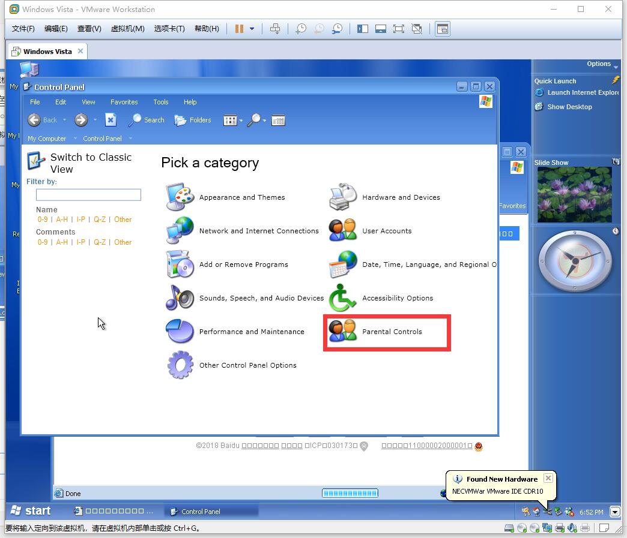The width and height of the screenshot is (627, 538).
Task: Open VMware's 帮助(H) menu
Action: point(207,29)
